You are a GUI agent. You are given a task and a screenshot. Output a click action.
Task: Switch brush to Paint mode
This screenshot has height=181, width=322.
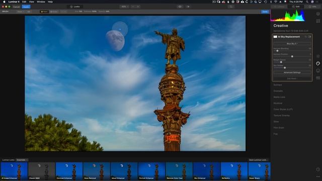[44, 12]
